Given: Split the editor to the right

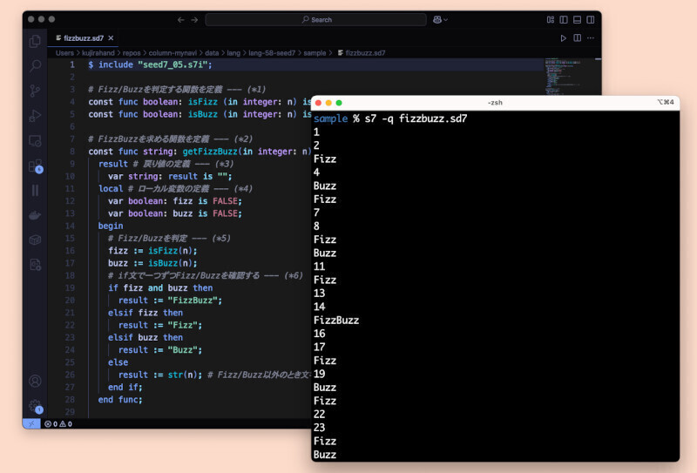Looking at the screenshot, I should [577, 38].
